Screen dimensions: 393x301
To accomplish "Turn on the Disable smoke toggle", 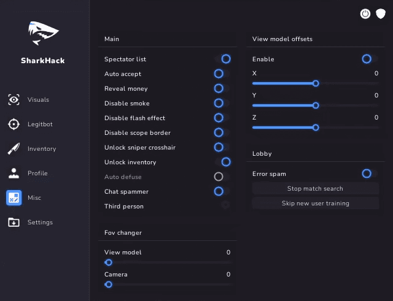I will coord(219,103).
